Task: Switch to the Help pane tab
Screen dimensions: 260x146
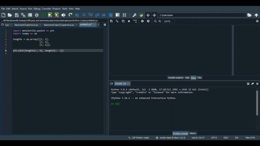Action: [187, 77]
